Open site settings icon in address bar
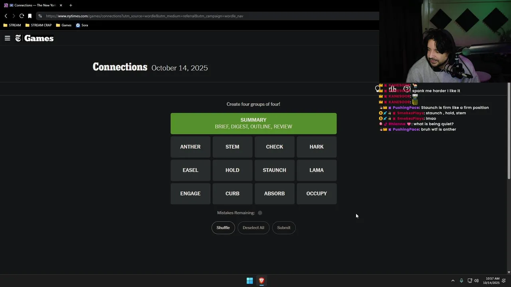 coord(40,16)
